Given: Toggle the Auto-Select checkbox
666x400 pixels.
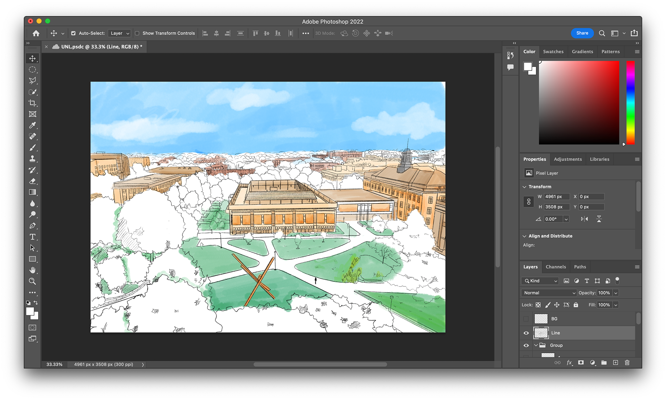Looking at the screenshot, I should [74, 33].
